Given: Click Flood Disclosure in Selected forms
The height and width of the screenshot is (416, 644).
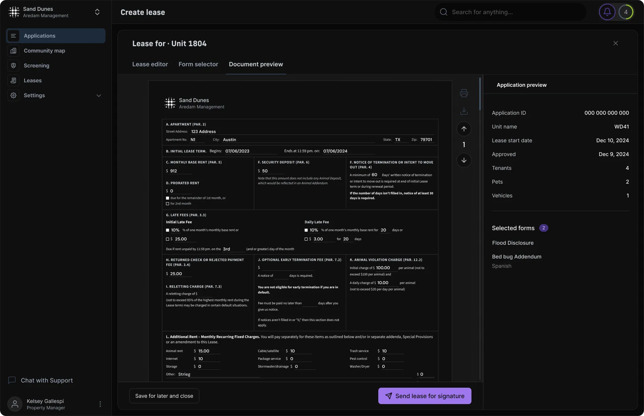Looking at the screenshot, I should click(x=513, y=243).
